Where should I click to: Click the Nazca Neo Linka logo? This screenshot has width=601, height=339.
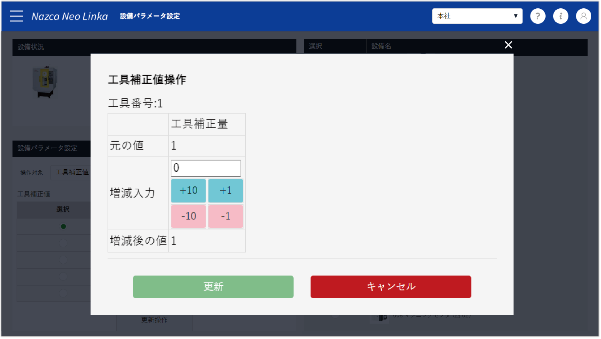click(69, 16)
